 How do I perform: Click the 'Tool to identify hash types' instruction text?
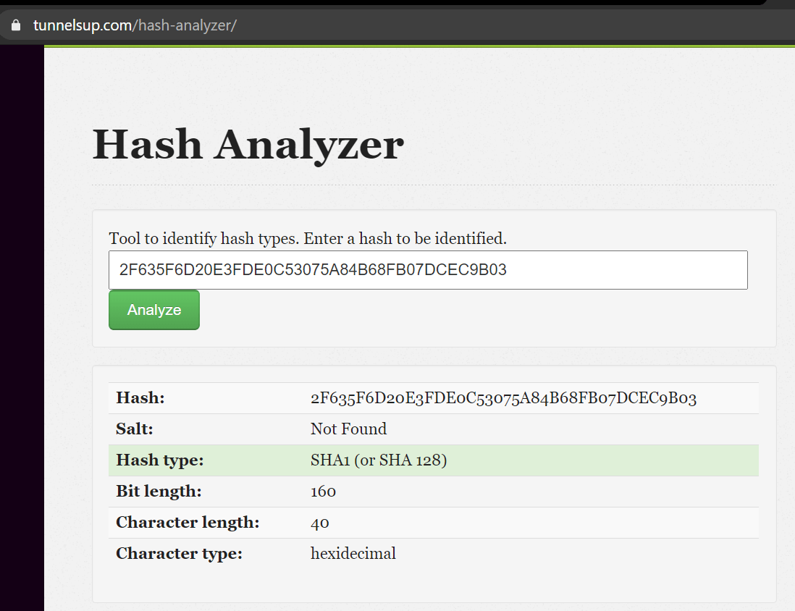(308, 238)
